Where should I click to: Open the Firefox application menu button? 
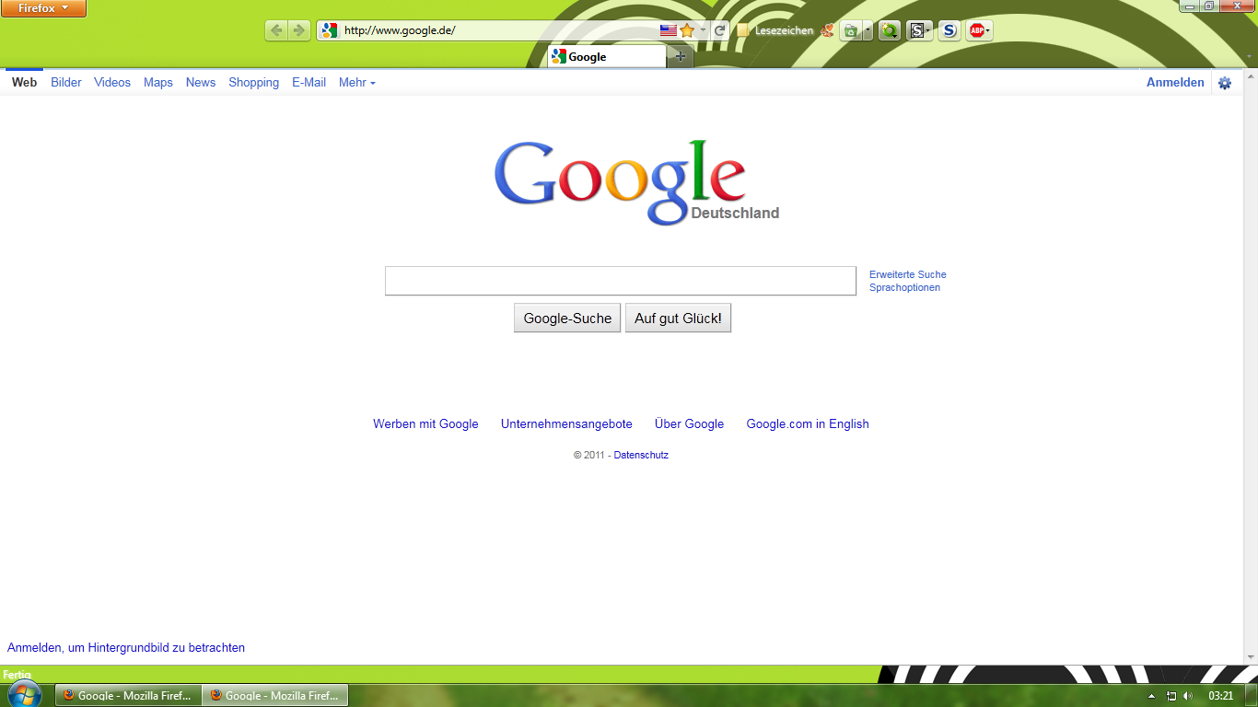pos(43,8)
